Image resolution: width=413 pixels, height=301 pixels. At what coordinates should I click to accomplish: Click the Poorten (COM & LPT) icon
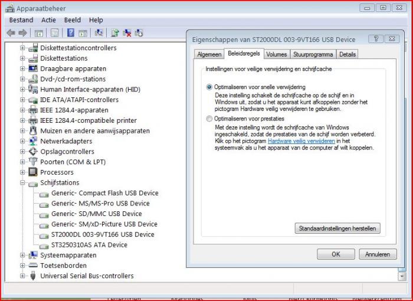point(33,162)
